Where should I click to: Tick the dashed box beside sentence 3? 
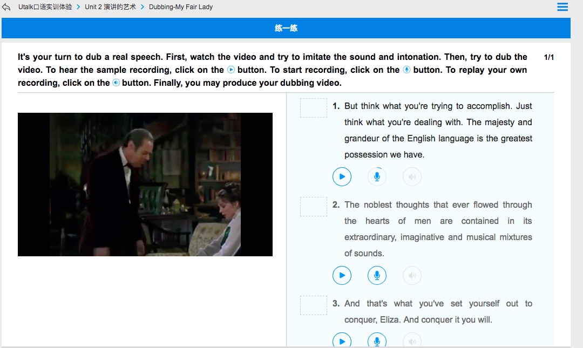[313, 305]
